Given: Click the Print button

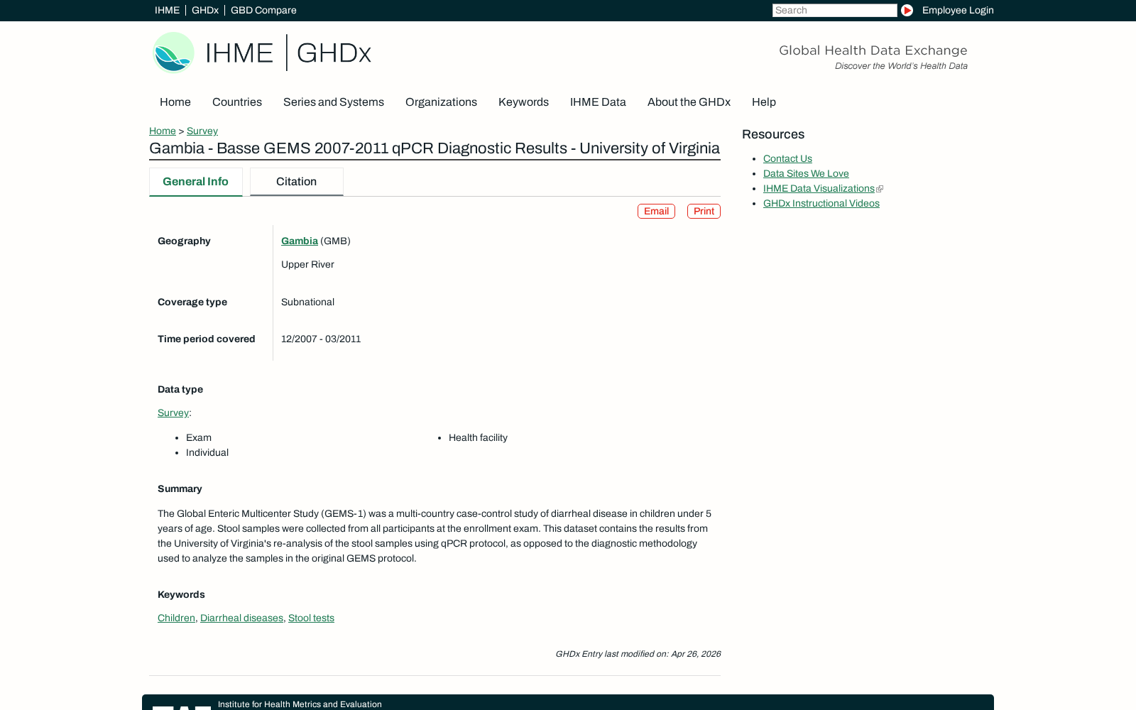Looking at the screenshot, I should pos(704,212).
